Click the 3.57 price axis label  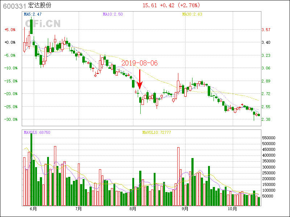(x=266, y=30)
